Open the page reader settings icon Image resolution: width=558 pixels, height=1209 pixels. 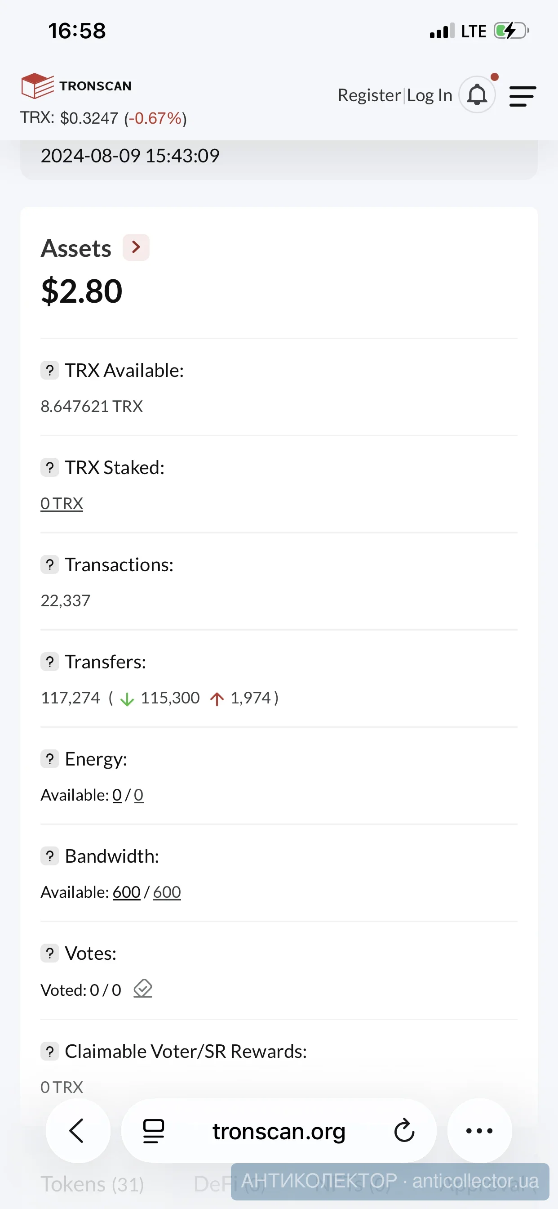pos(153,1131)
